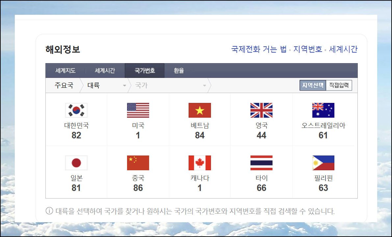Click country code 84
392x237 pixels.
click(x=200, y=135)
